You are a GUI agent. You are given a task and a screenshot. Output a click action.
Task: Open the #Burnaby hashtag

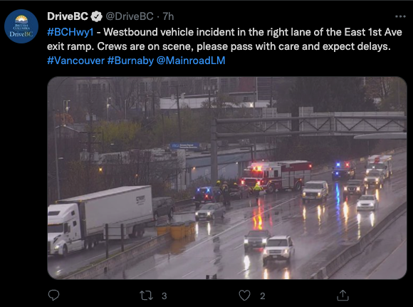click(x=130, y=61)
